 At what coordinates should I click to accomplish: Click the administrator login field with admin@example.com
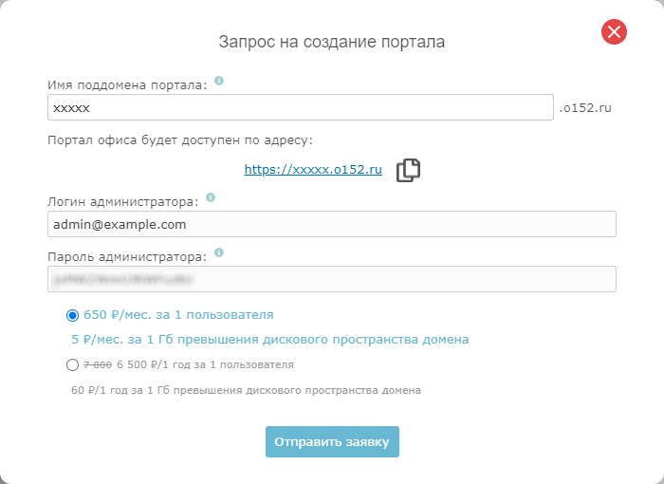click(332, 224)
